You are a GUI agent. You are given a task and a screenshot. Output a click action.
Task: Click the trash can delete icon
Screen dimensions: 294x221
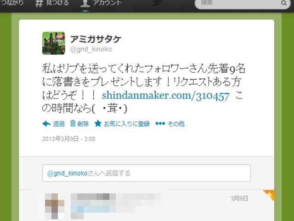tap(73, 123)
